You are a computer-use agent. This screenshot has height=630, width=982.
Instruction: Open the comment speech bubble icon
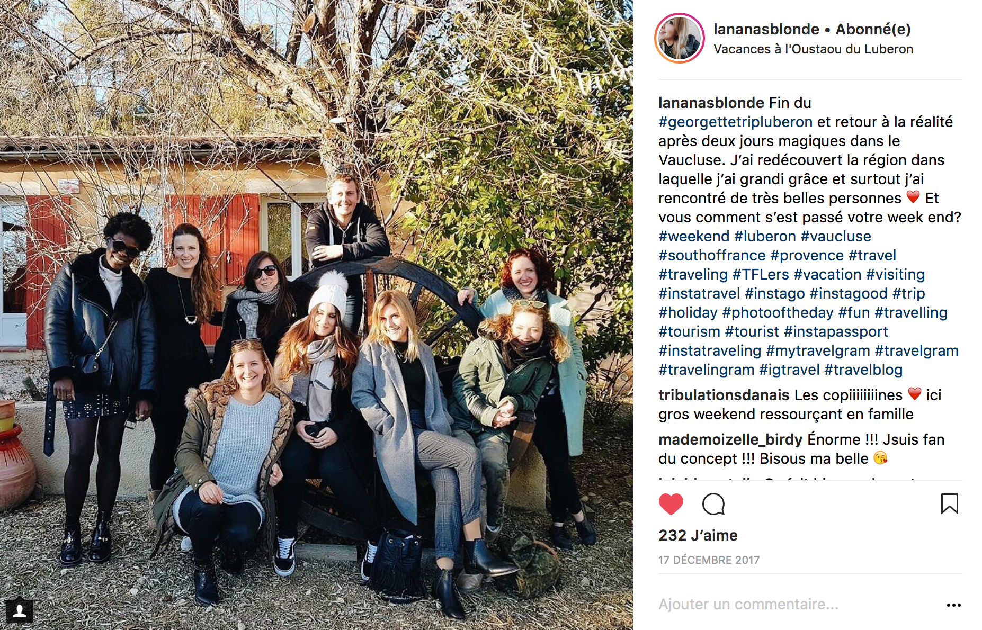tap(713, 504)
